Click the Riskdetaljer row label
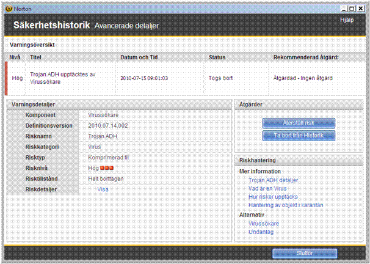Screen dimensions: 370x264 point(41,189)
